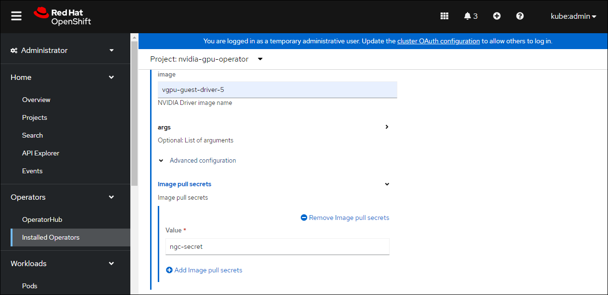Open the application launcher grid icon
The height and width of the screenshot is (295, 608).
pyautogui.click(x=444, y=16)
